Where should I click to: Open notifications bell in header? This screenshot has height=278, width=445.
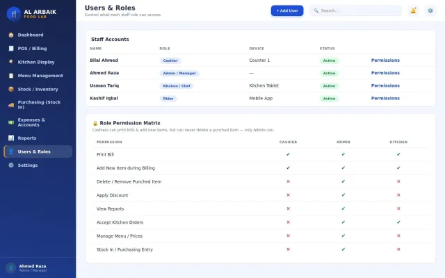coord(413,11)
